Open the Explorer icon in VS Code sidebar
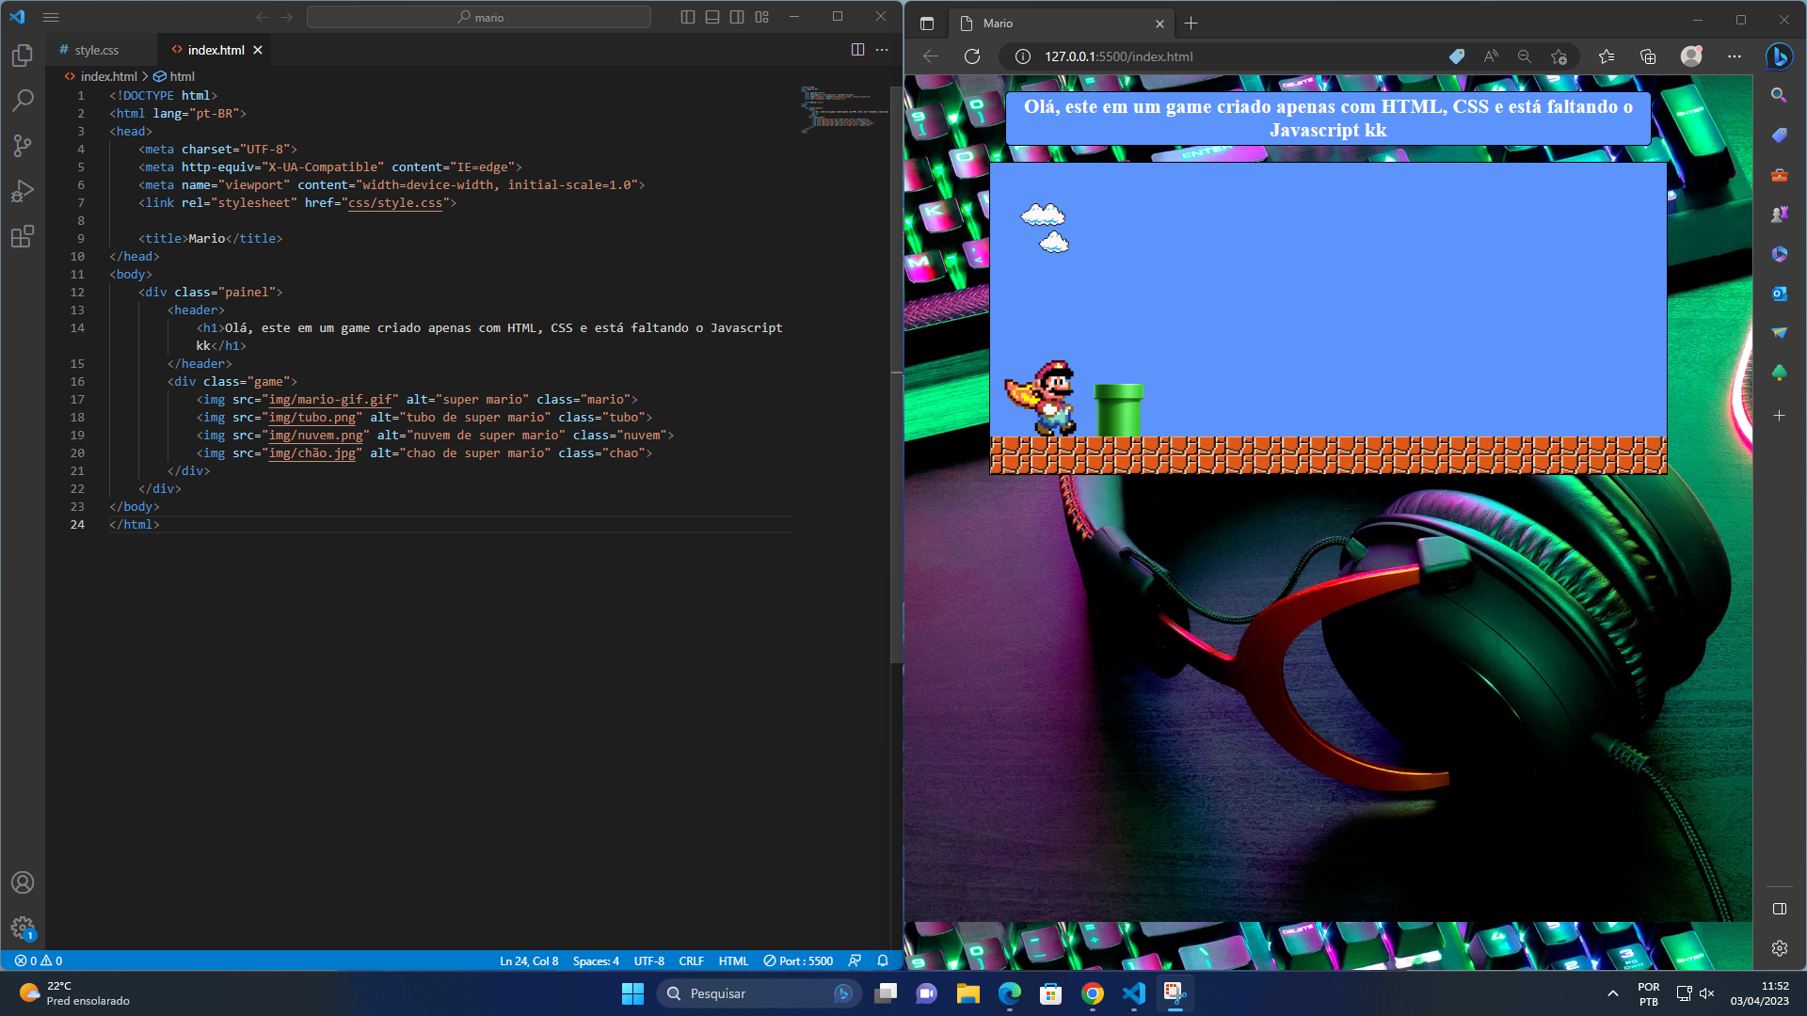 pyautogui.click(x=23, y=56)
